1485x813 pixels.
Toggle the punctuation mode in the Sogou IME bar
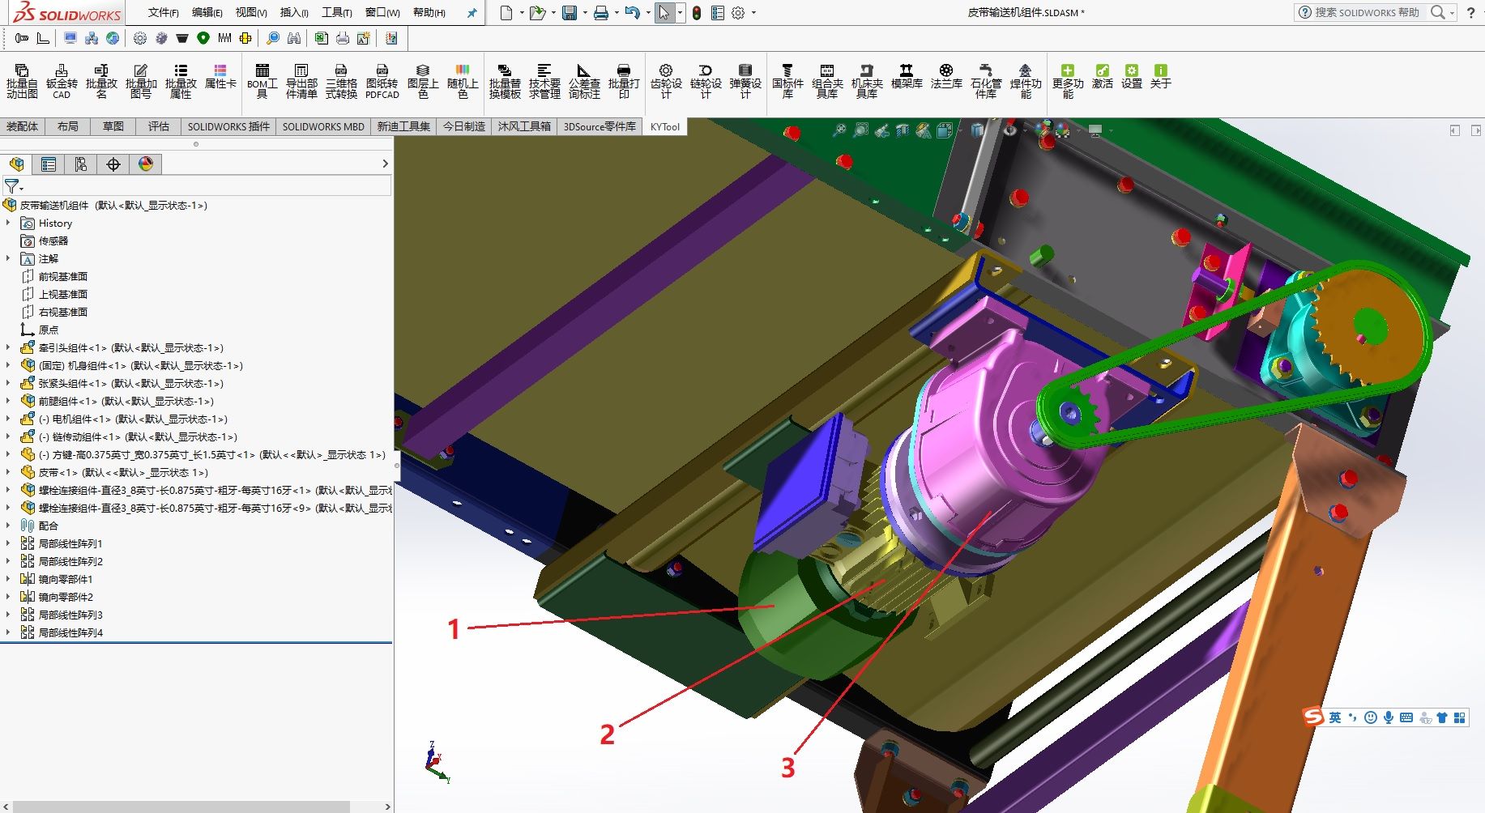(1353, 717)
